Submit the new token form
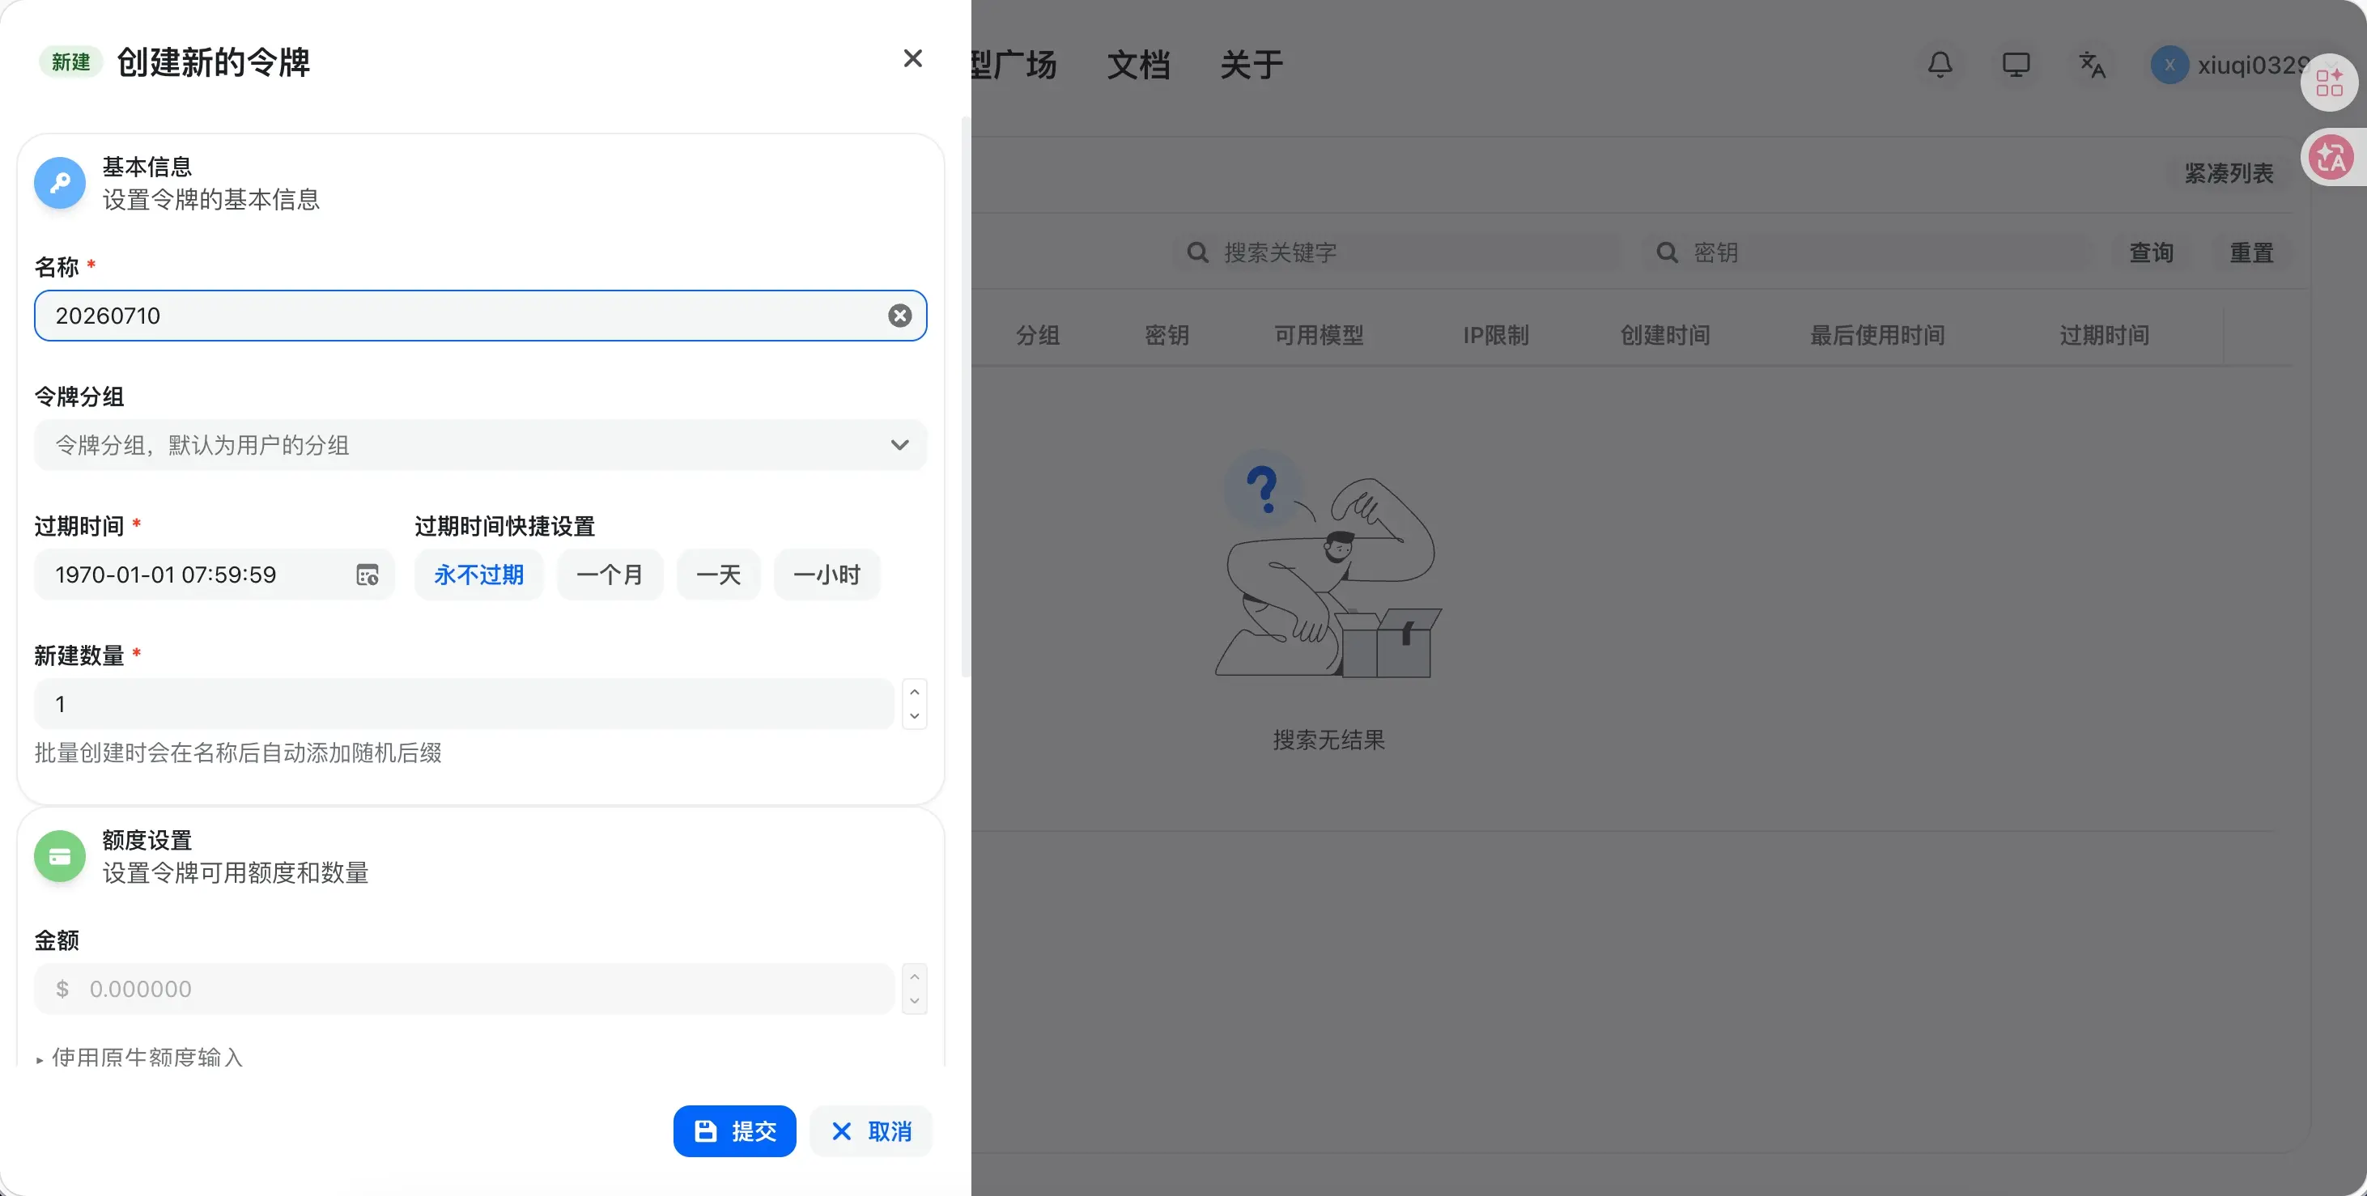 pyautogui.click(x=735, y=1130)
